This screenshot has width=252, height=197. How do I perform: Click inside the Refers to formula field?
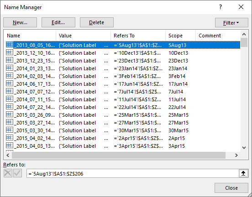click(133, 173)
